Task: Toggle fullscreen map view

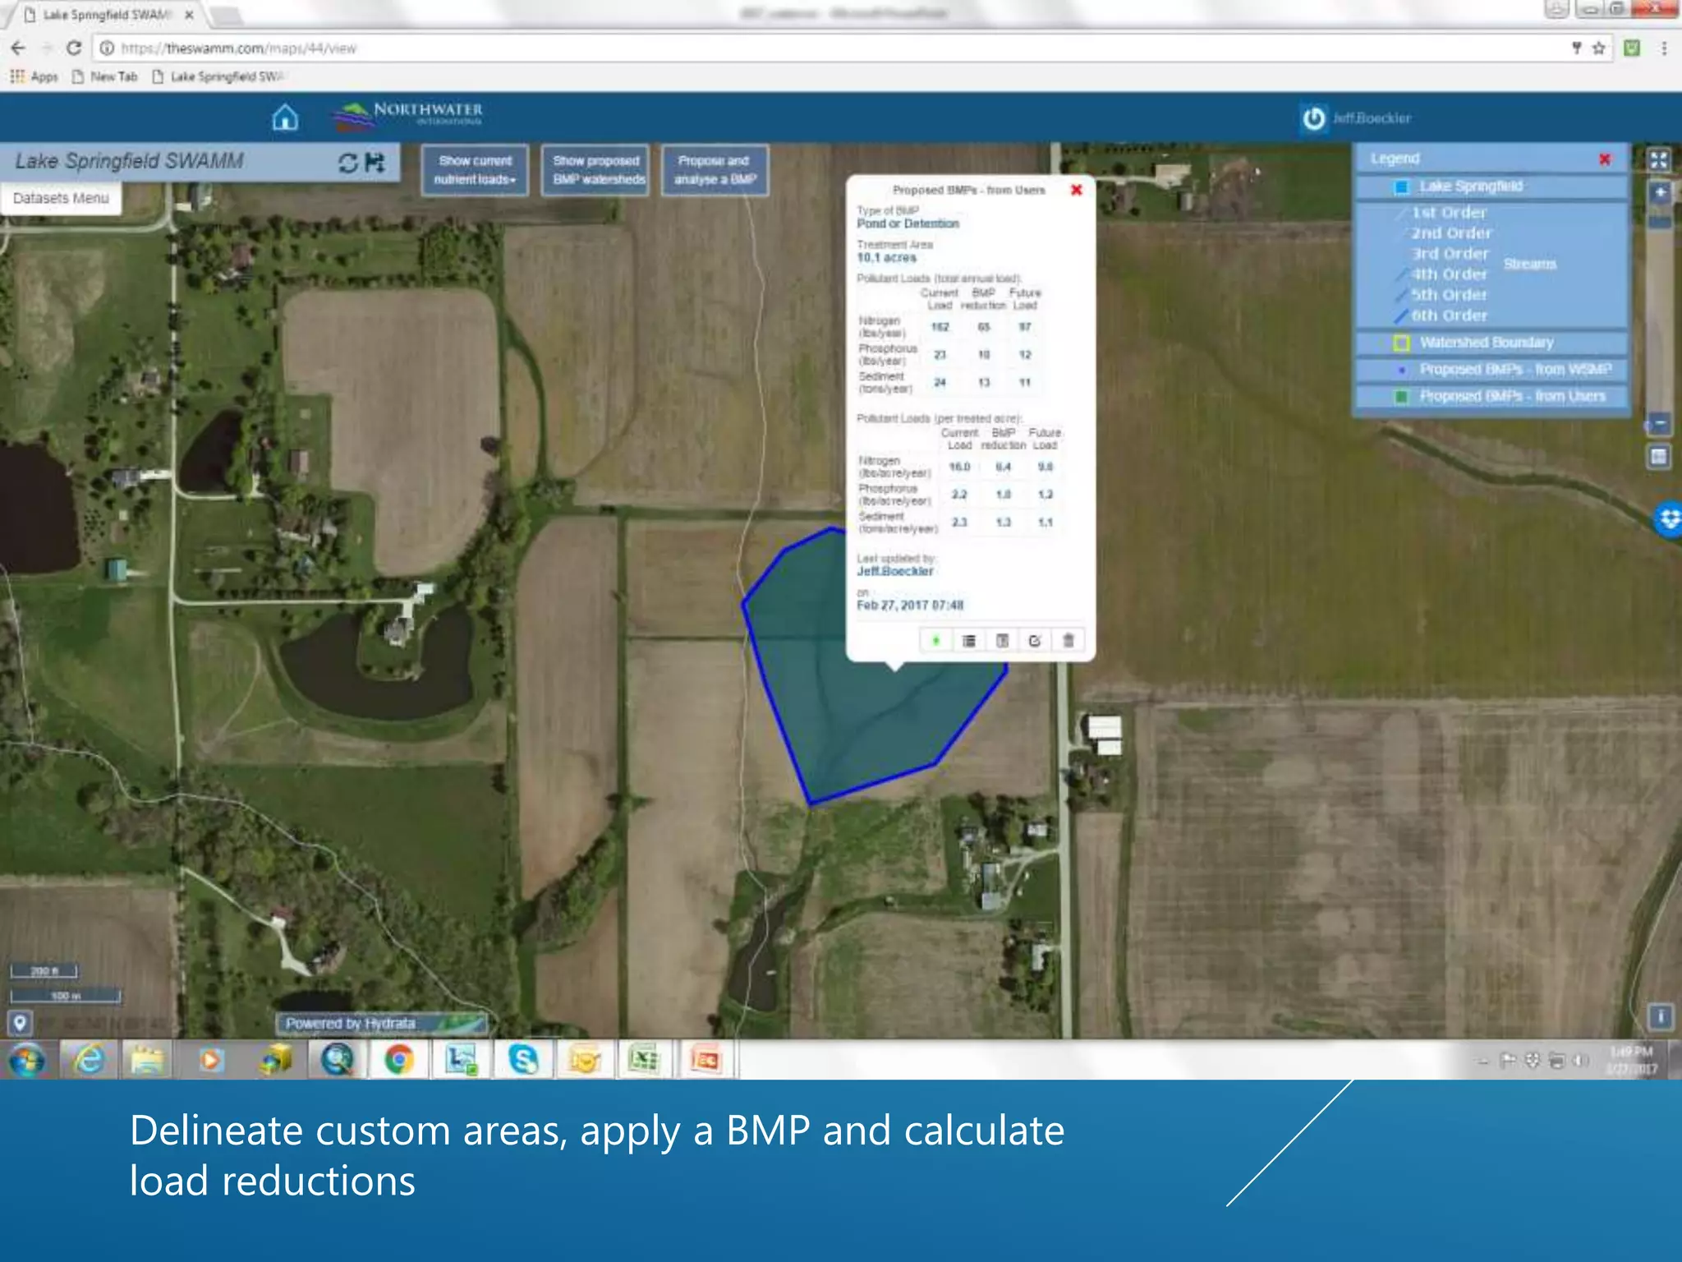Action: [1658, 160]
